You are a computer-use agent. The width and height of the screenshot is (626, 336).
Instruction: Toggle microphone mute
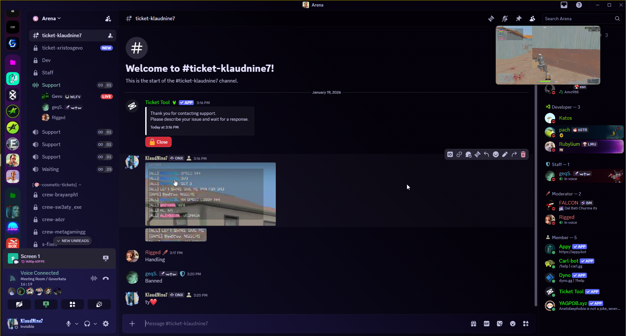click(69, 324)
